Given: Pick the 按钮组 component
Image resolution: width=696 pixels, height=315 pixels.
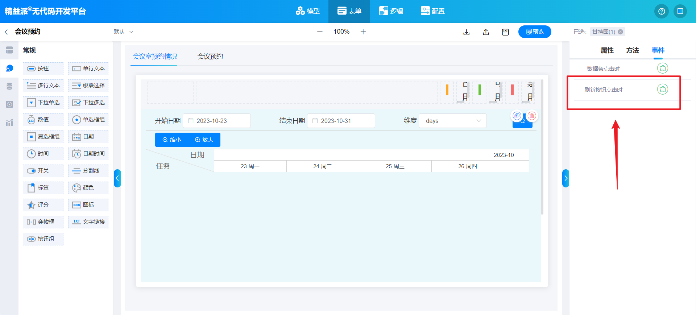Looking at the screenshot, I should click(43, 239).
